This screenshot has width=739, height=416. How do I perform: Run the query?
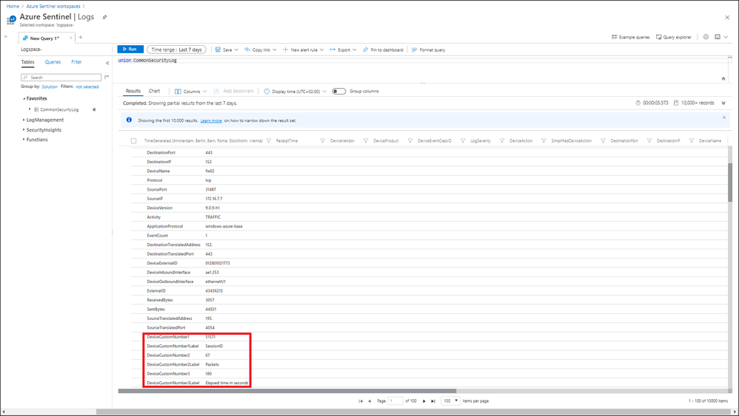tap(130, 50)
